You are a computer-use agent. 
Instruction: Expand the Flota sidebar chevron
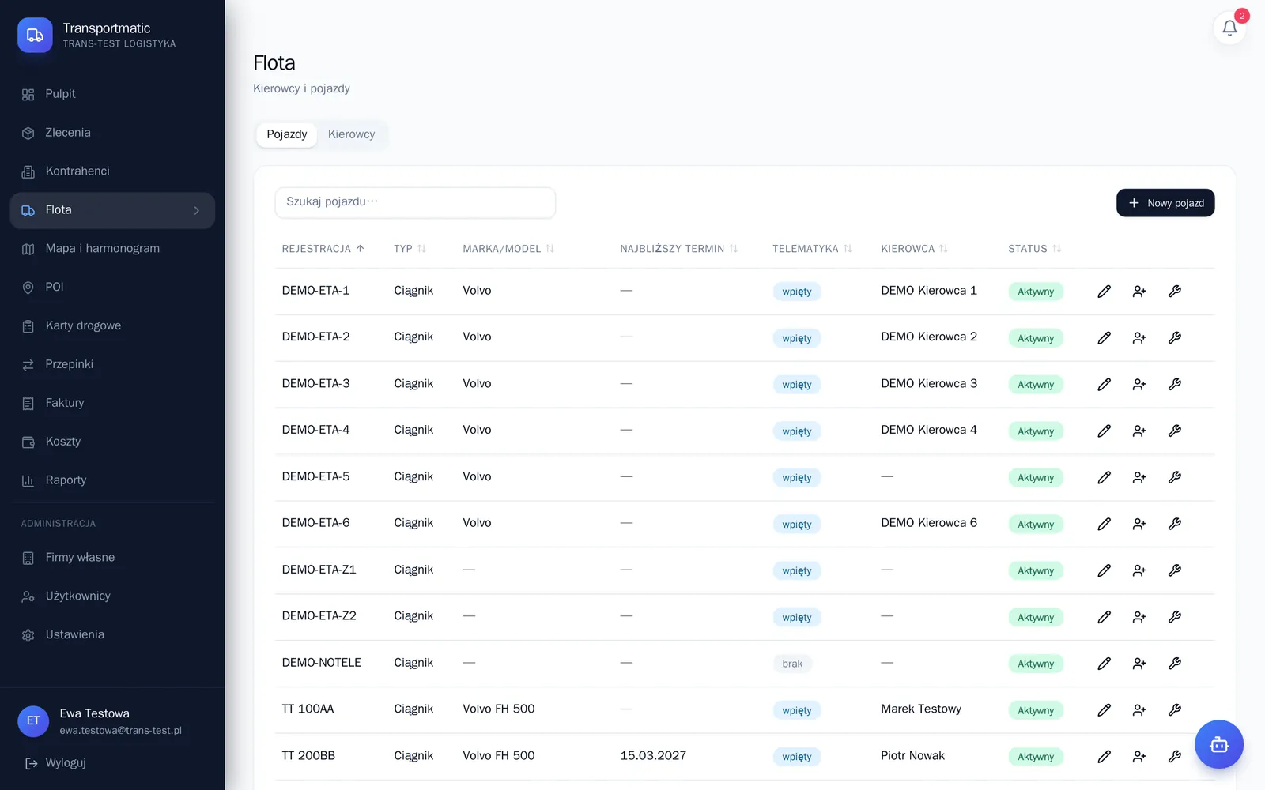point(197,210)
